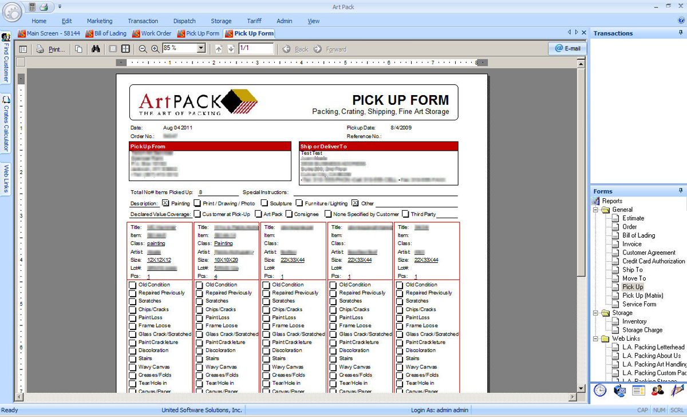Click the 1/1 page number field
The width and height of the screenshot is (687, 417).
(255, 49)
